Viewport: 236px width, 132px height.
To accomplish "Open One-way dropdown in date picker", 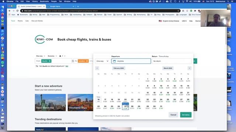I will click(103, 61).
